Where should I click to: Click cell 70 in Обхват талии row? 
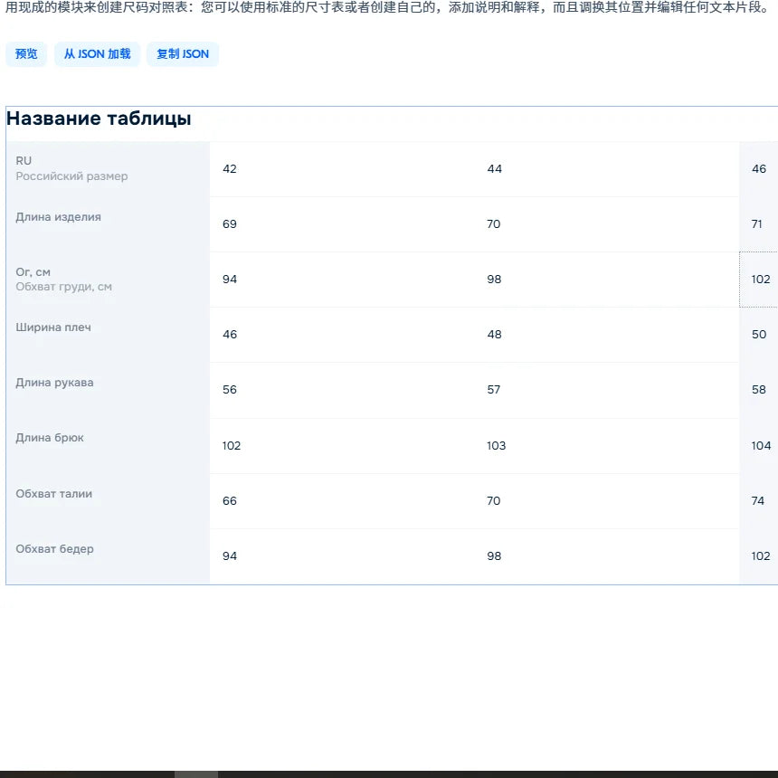[x=607, y=501]
